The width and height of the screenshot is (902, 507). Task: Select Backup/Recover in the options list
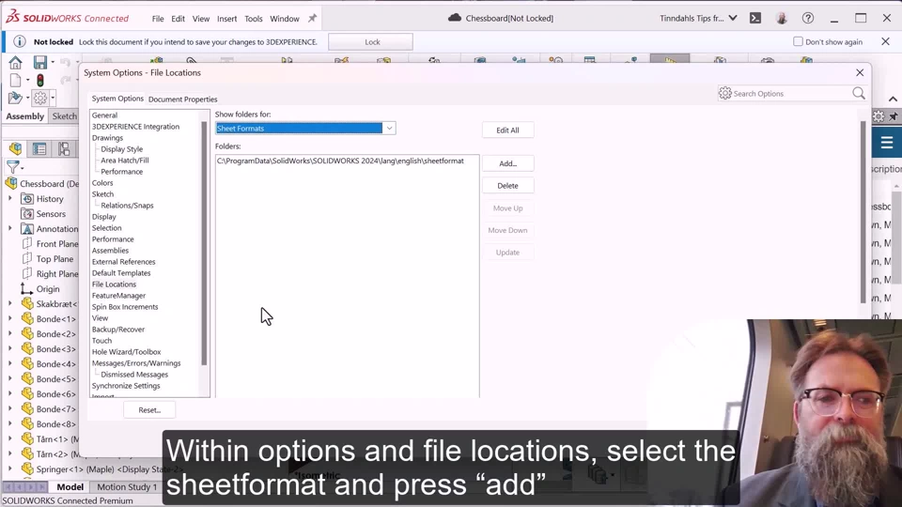click(x=118, y=330)
